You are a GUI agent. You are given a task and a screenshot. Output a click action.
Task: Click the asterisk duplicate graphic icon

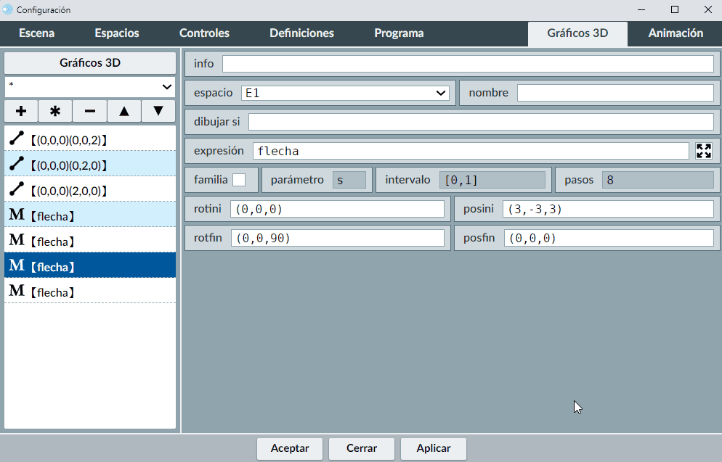55,111
